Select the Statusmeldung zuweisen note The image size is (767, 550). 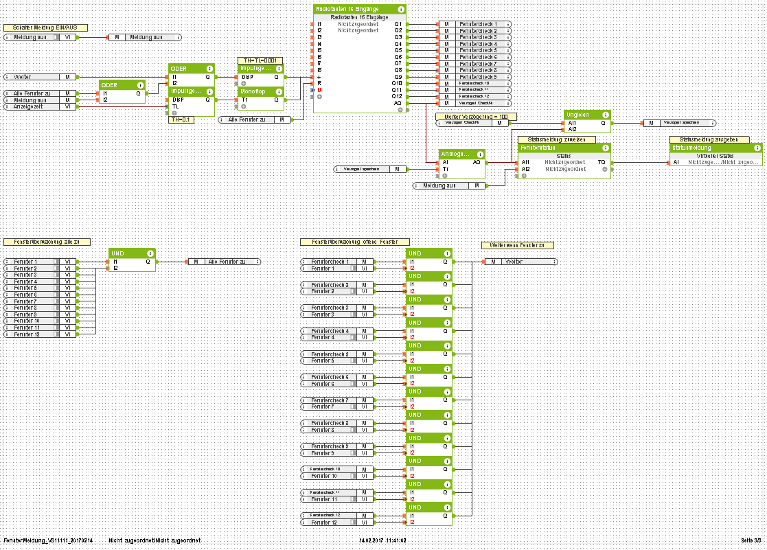557,139
